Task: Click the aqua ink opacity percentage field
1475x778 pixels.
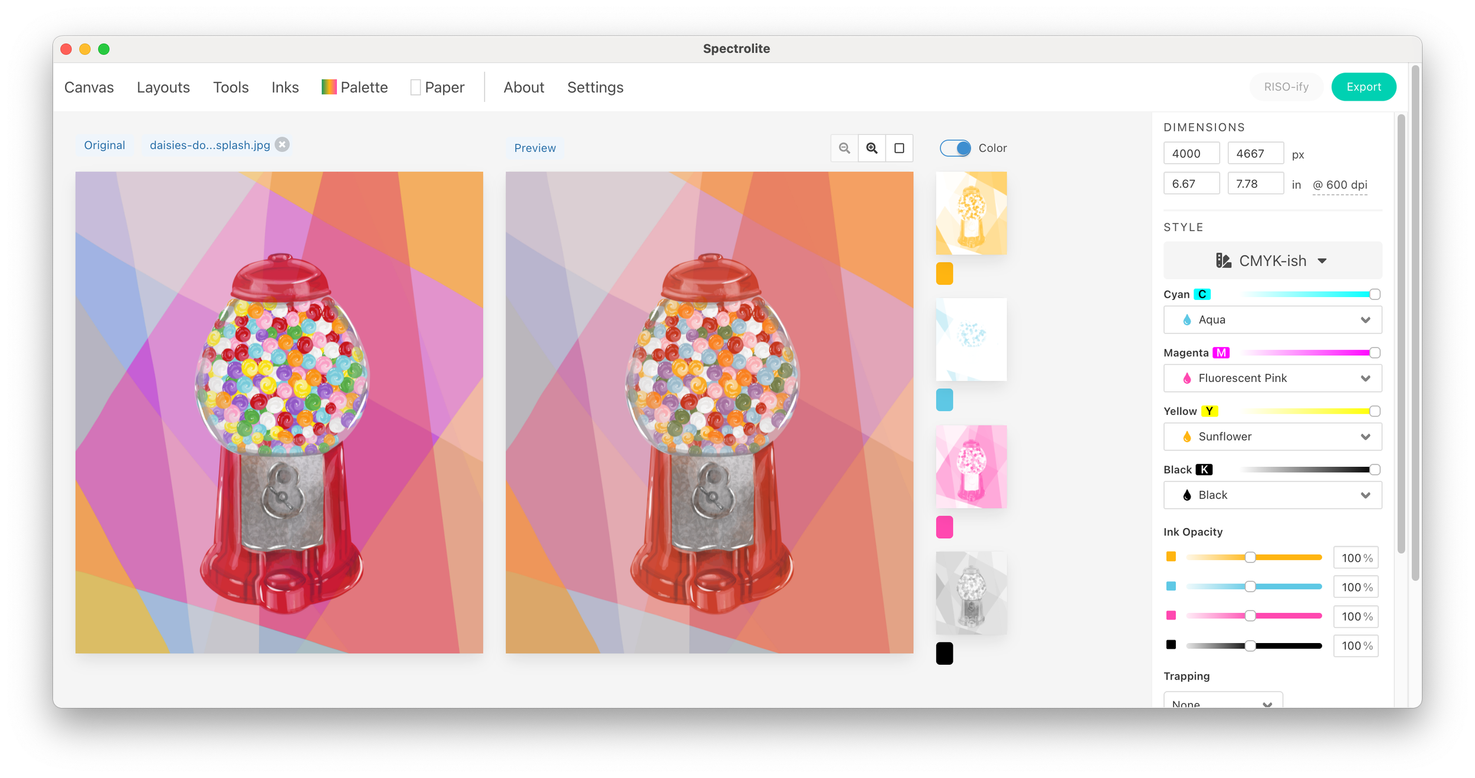Action: tap(1356, 587)
